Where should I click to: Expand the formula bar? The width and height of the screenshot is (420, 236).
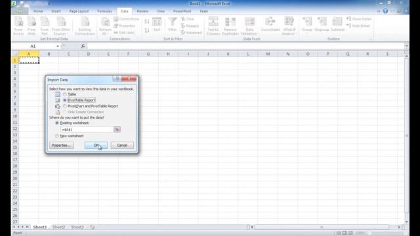point(406,46)
